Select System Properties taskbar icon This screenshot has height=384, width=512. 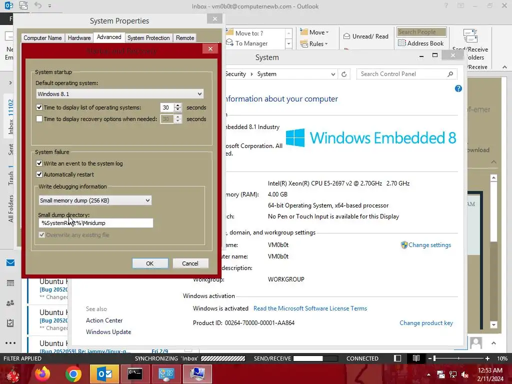click(197, 374)
